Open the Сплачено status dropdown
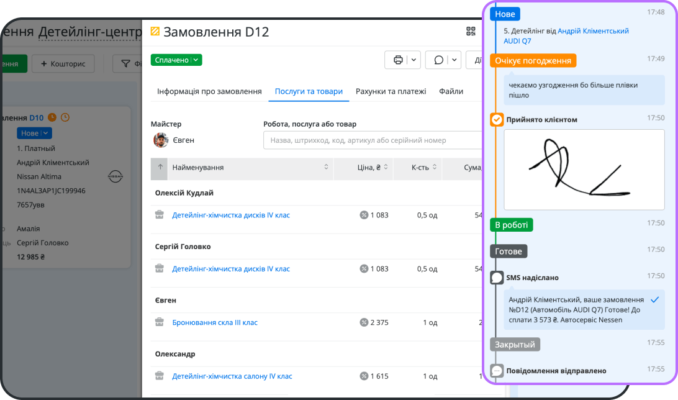This screenshot has width=678, height=400. [176, 60]
